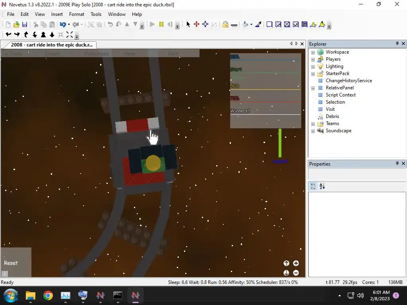
Task: Click the viewport zoom out minus button
Action: 296,273
